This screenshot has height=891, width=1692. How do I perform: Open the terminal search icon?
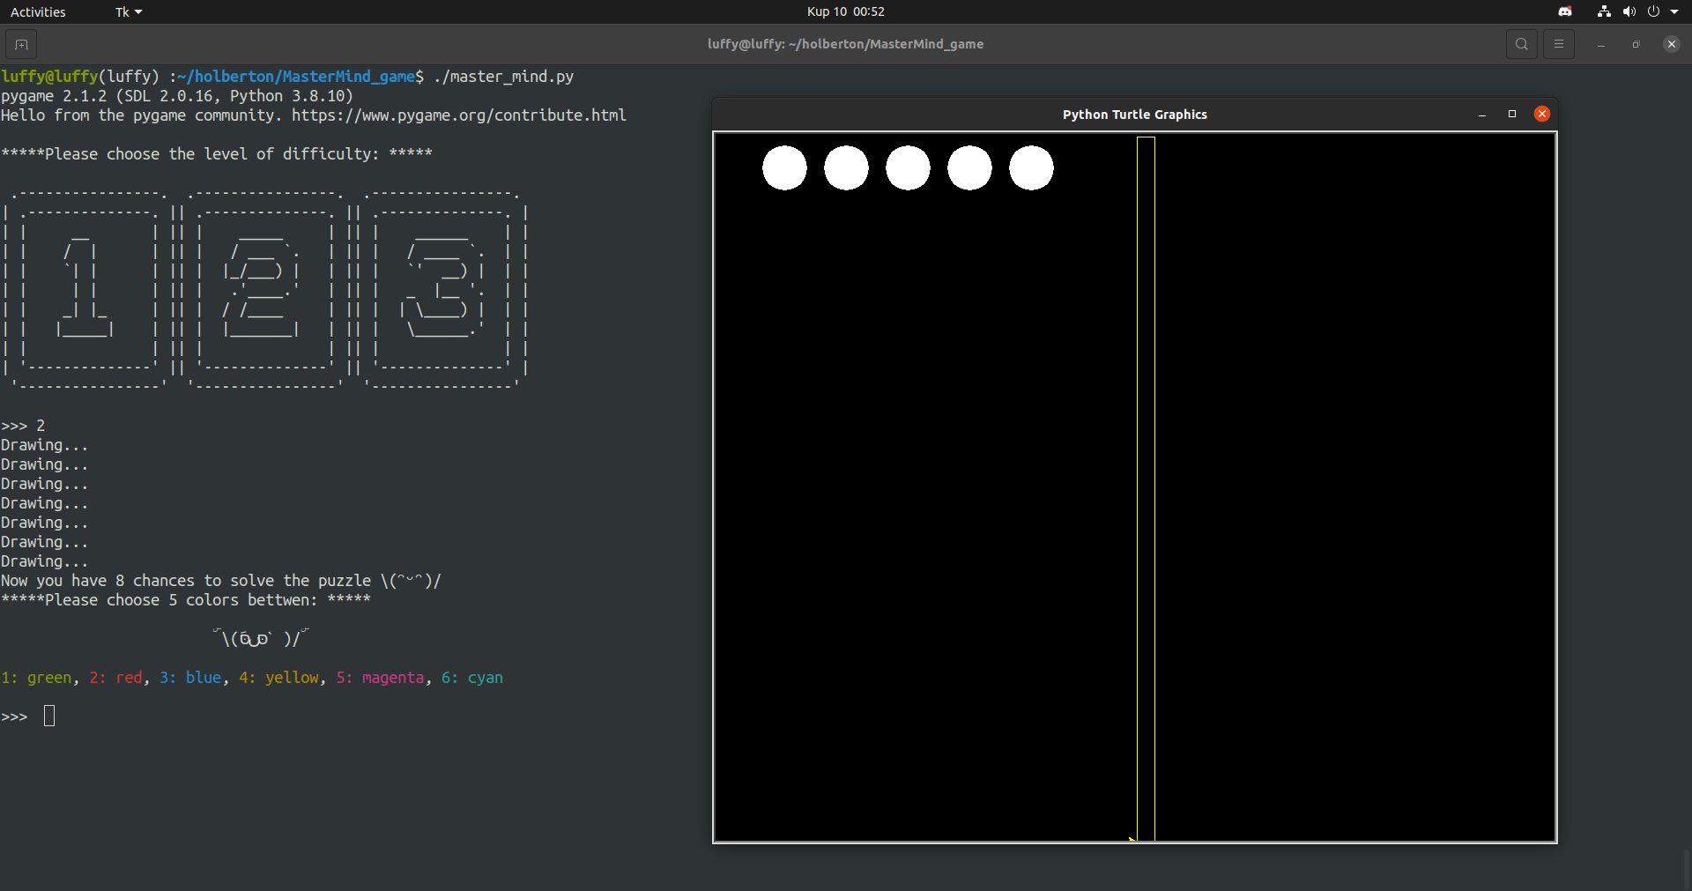pos(1521,44)
